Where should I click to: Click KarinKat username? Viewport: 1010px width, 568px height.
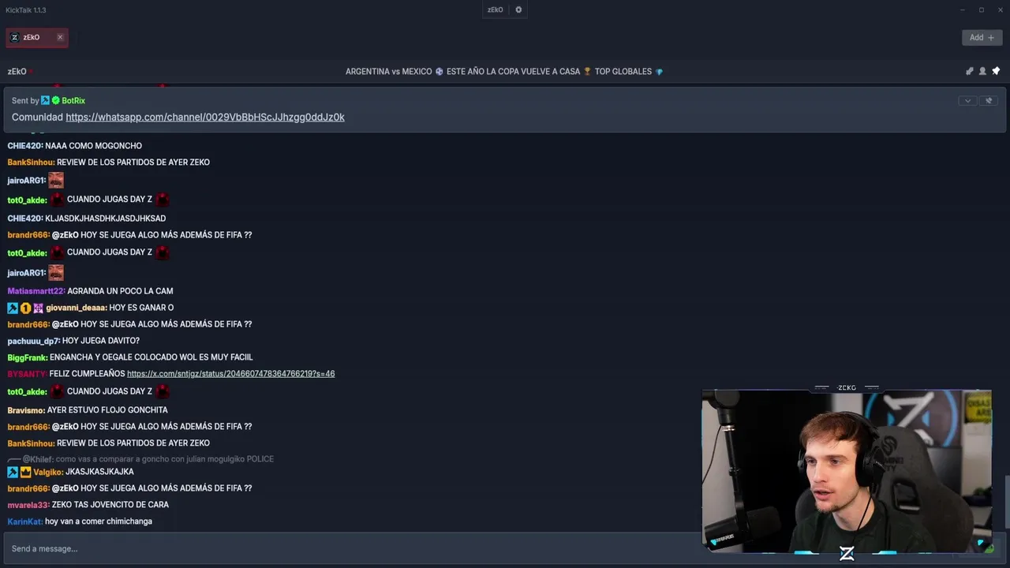(x=24, y=521)
